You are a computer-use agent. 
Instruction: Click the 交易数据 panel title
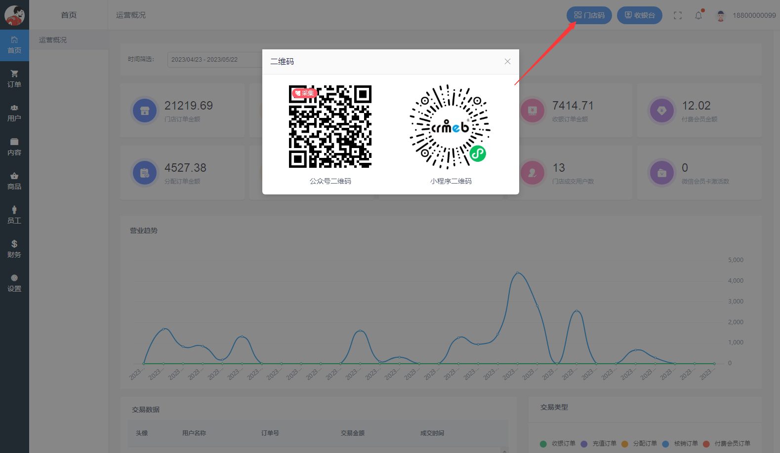point(146,410)
